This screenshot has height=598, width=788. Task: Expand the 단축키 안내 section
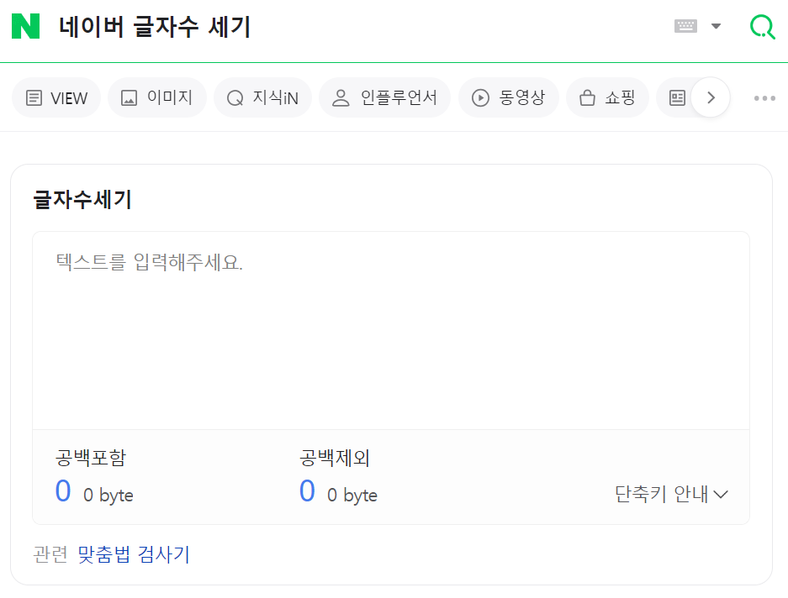pyautogui.click(x=671, y=494)
